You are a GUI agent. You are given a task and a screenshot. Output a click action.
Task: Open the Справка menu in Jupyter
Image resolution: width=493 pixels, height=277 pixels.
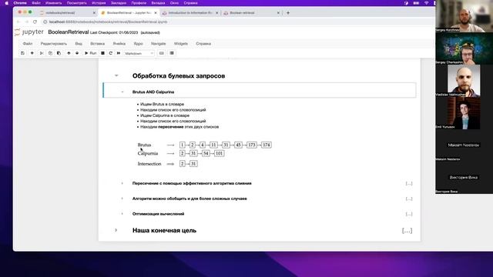(203, 44)
